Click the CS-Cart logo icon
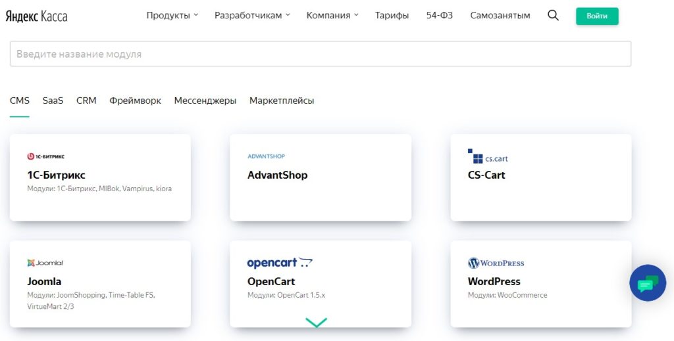The image size is (674, 341). (x=488, y=156)
